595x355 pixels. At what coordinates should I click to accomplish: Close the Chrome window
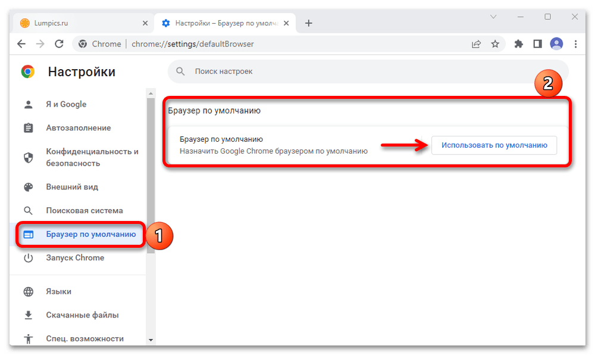click(575, 17)
